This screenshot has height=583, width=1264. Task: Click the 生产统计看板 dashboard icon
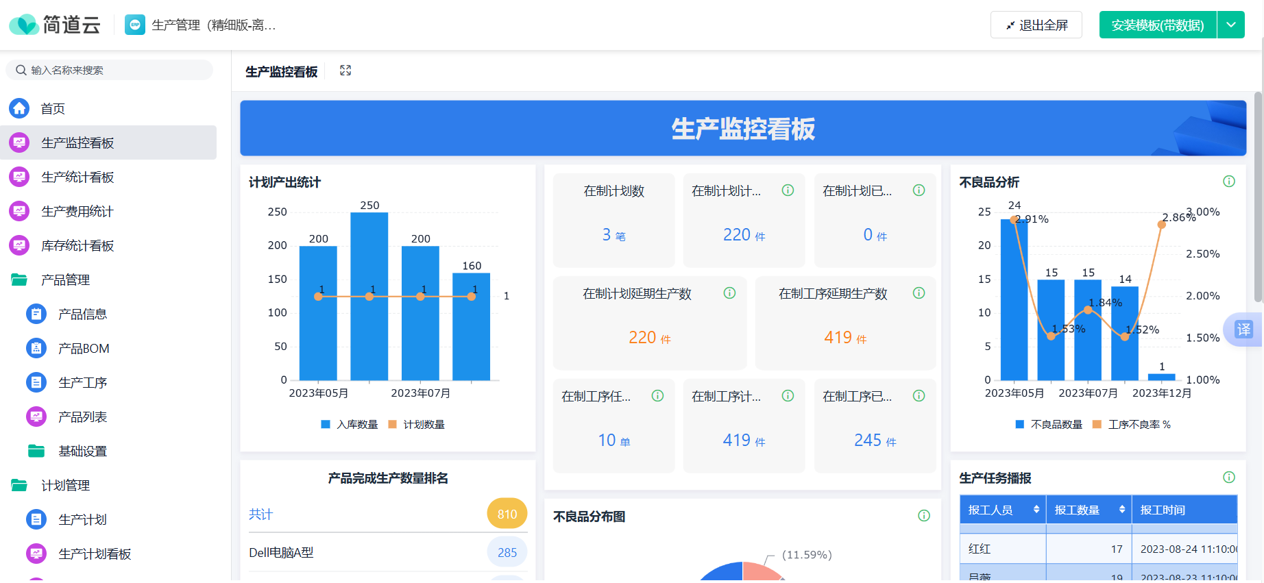point(19,177)
